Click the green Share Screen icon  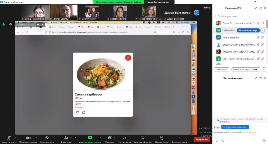pyautogui.click(x=90, y=138)
